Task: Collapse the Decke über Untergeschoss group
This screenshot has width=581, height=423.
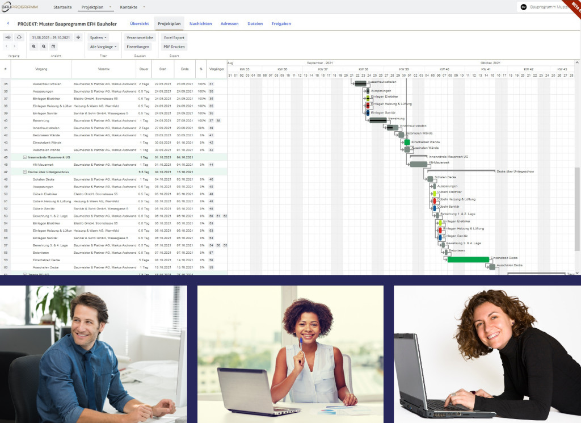Action: (24, 171)
